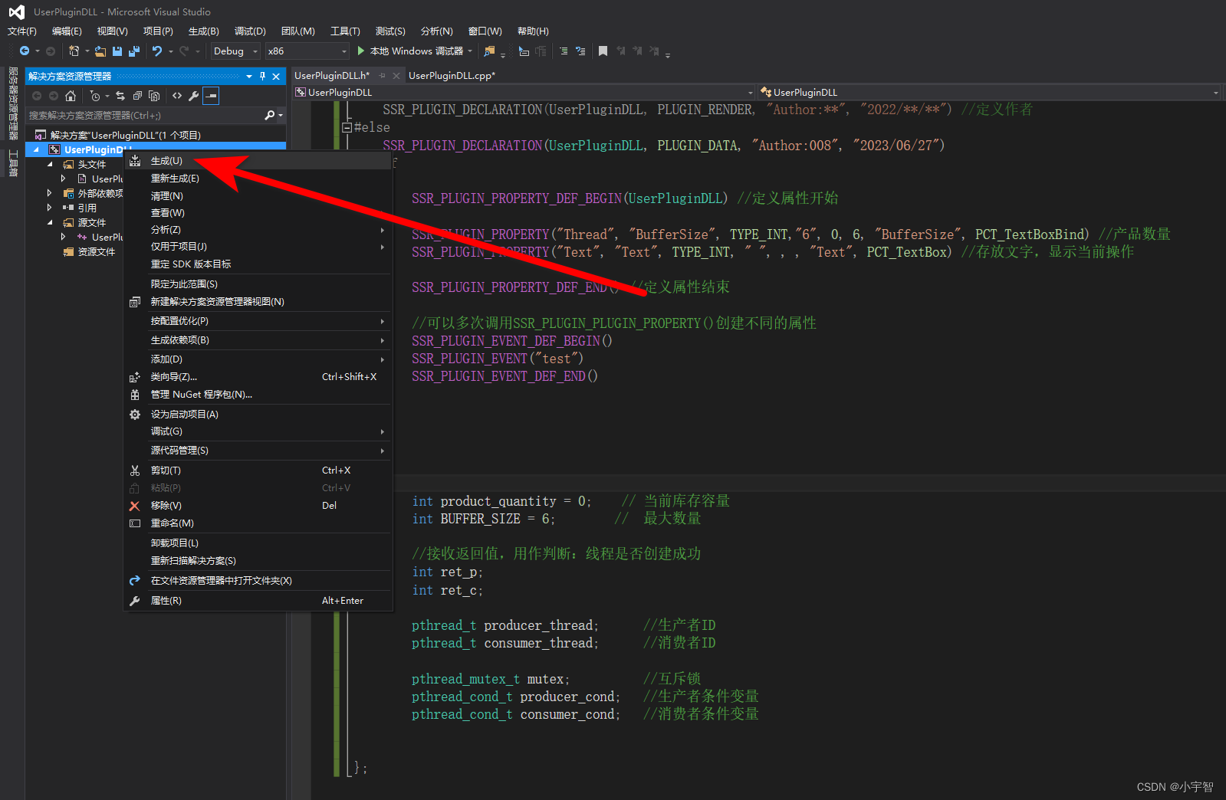Click Home icon in Solution Explorer
Viewport: 1226px width, 800px height.
(71, 96)
